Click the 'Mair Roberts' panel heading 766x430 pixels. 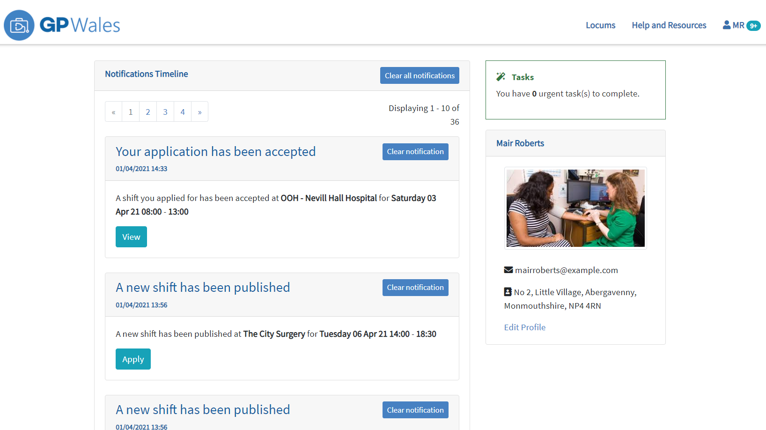(x=520, y=143)
